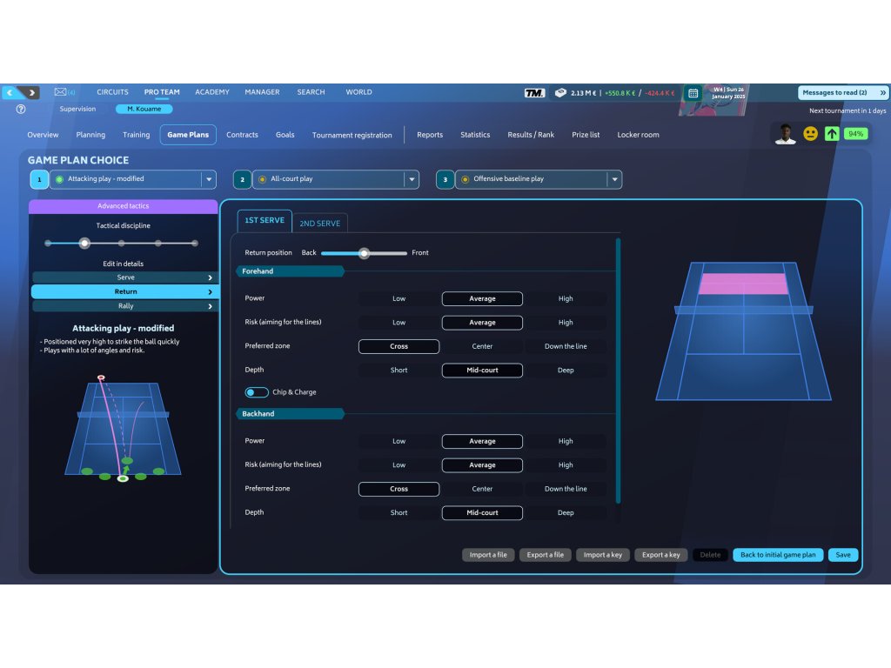Image resolution: width=891 pixels, height=668 pixels.
Task: Click the Supervision label
Action: (77, 109)
